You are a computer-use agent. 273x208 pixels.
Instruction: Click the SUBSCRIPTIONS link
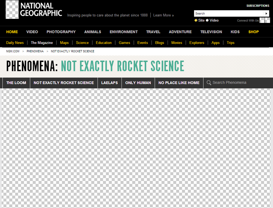[258, 6]
